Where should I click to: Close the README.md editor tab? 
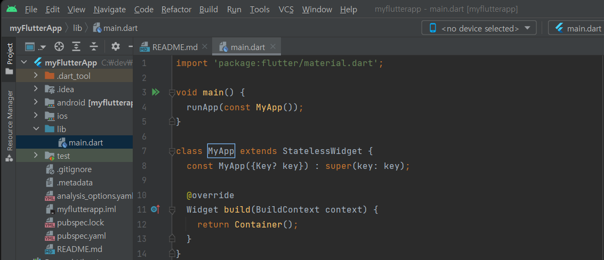point(205,46)
